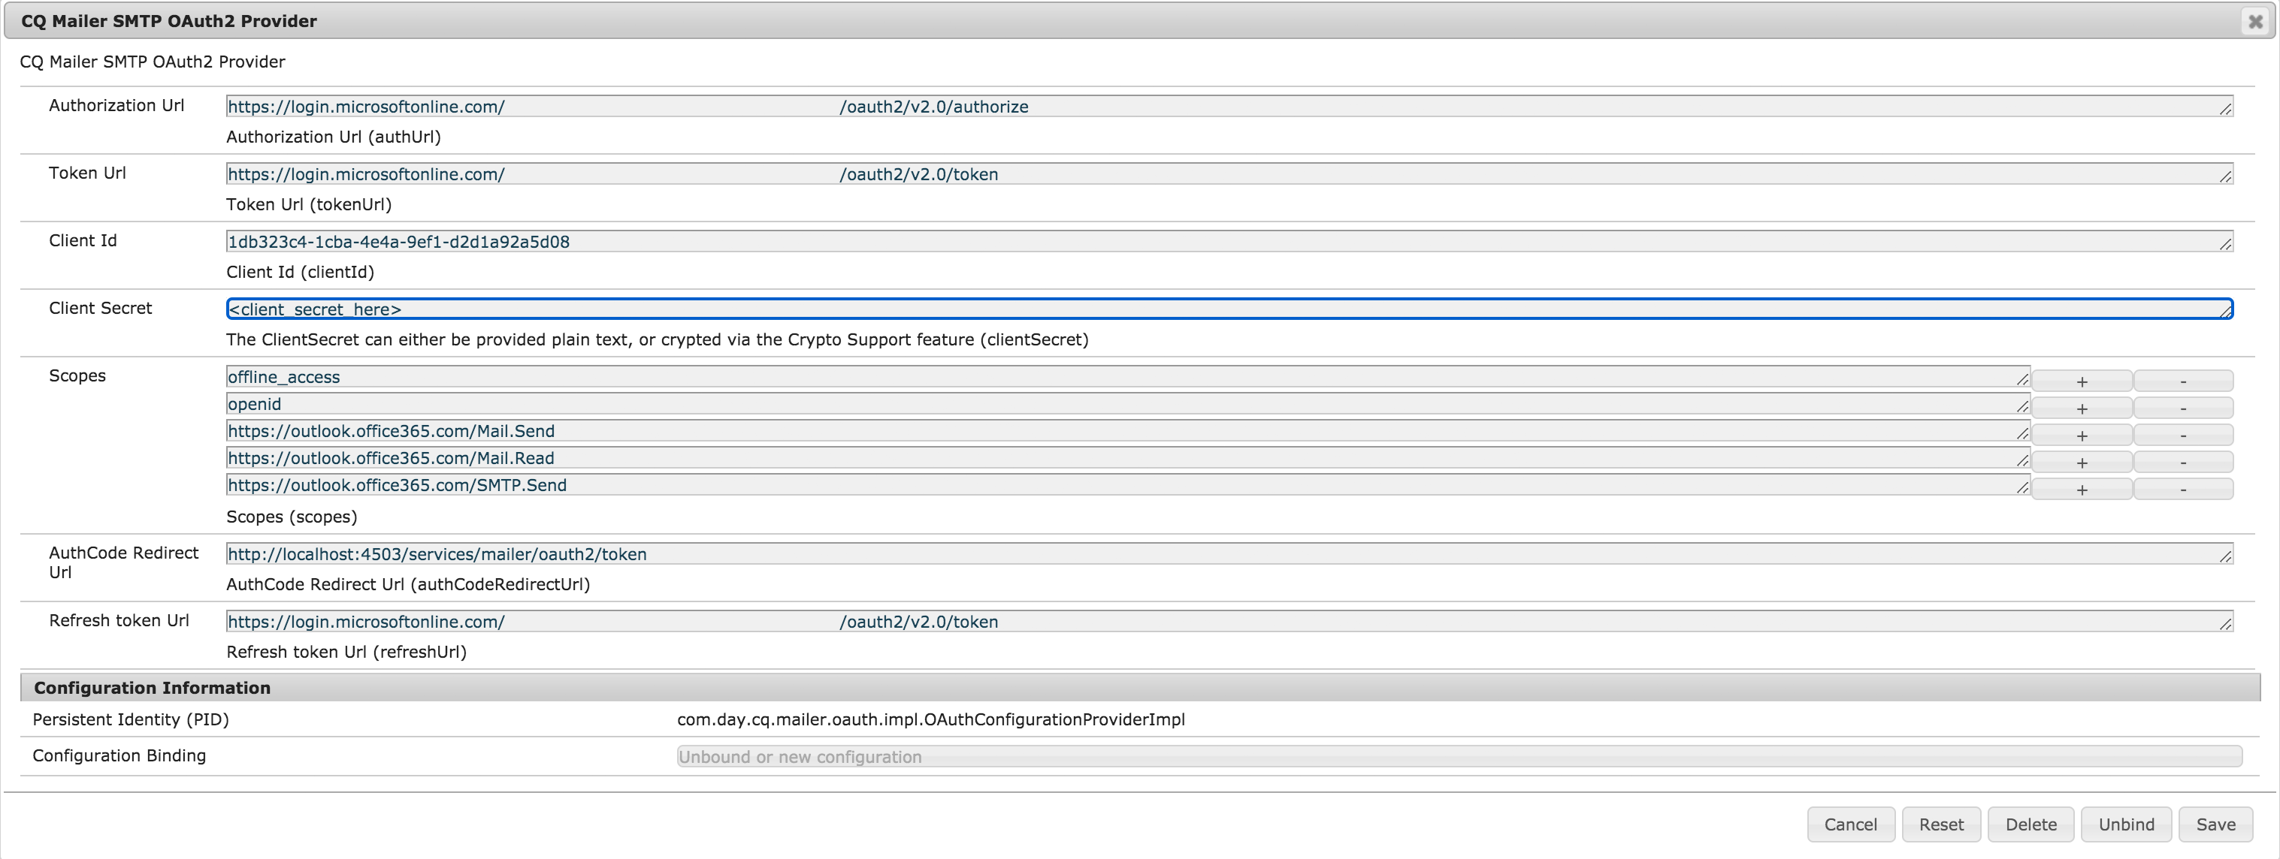Add a scope after the SMTP.Send entry
2280x859 pixels.
point(2081,490)
